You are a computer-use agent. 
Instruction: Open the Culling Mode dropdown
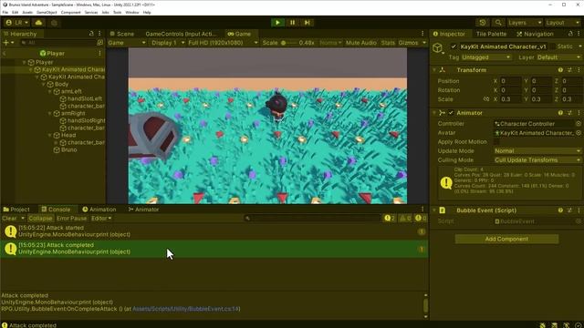[x=537, y=160]
